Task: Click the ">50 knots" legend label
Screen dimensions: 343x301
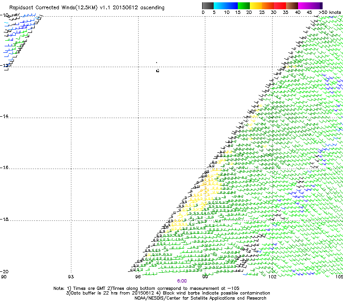Action: coord(330,13)
